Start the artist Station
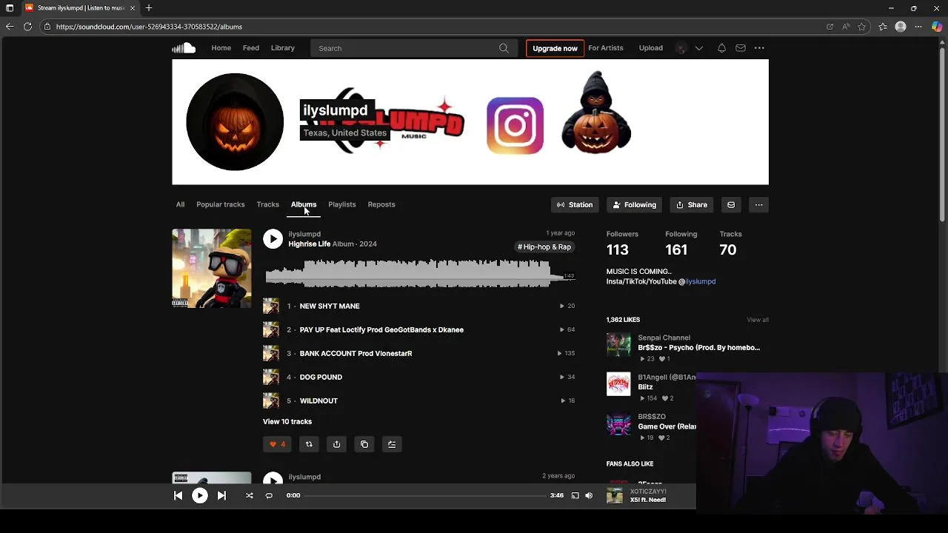Viewport: 948px width, 533px height. point(575,205)
